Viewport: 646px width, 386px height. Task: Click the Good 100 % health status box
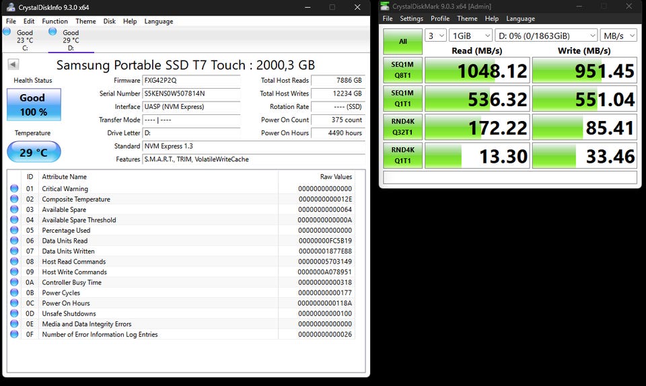34,104
